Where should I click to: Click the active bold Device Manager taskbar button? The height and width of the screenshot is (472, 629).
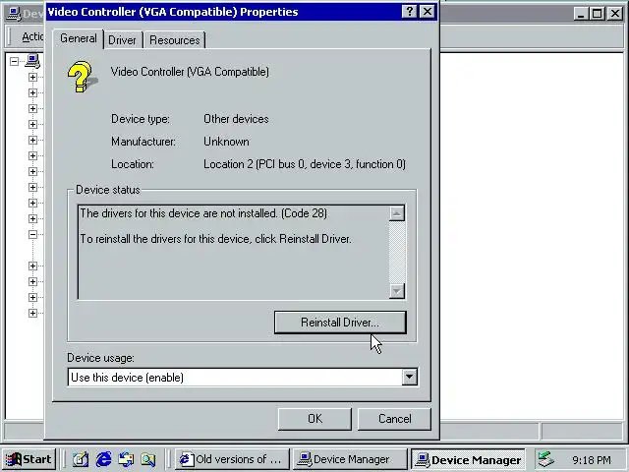point(469,459)
